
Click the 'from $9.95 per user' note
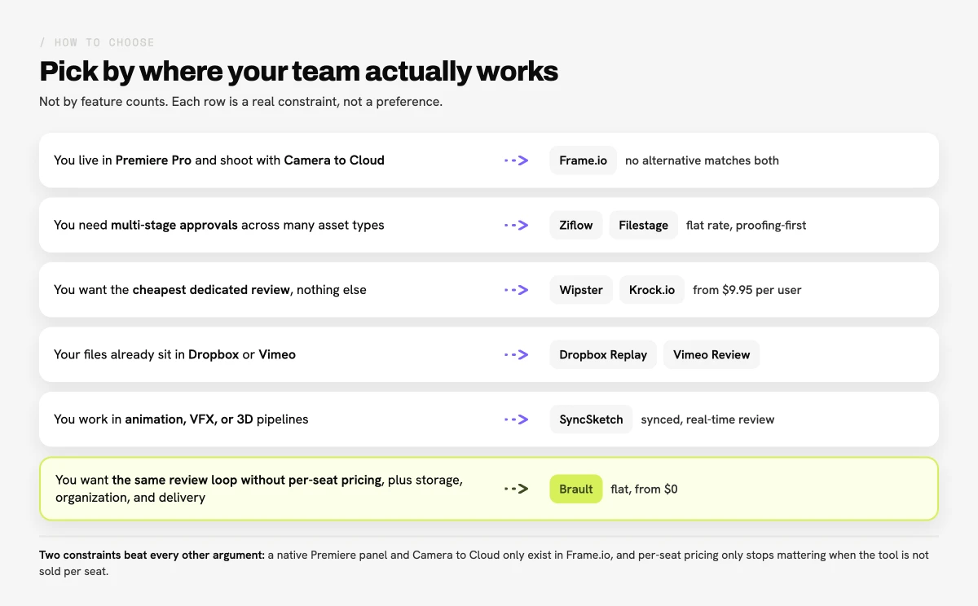pyautogui.click(x=747, y=290)
